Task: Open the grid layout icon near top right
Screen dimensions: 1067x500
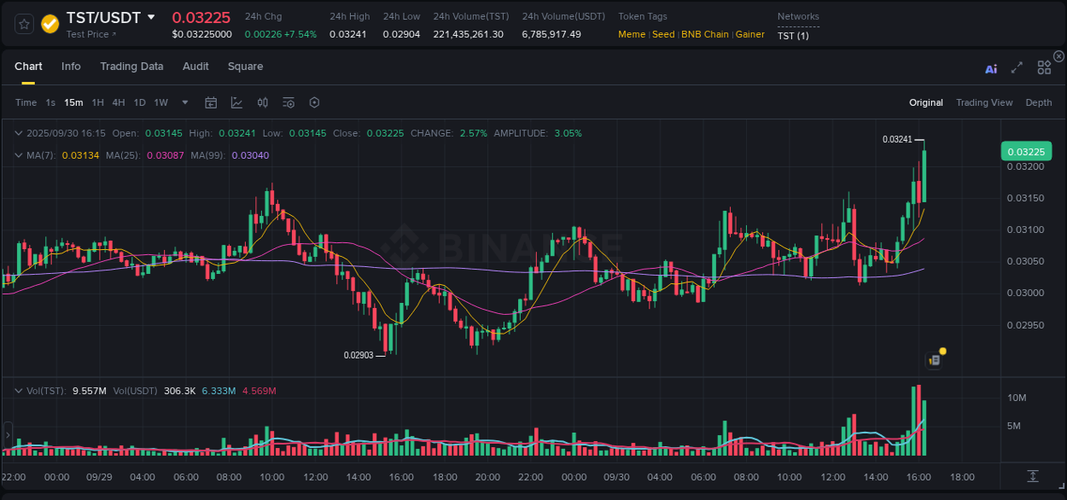Action: point(1044,67)
